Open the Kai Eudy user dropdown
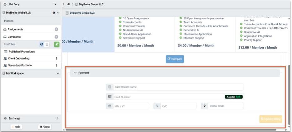The image size is (292, 132). coord(55,4)
